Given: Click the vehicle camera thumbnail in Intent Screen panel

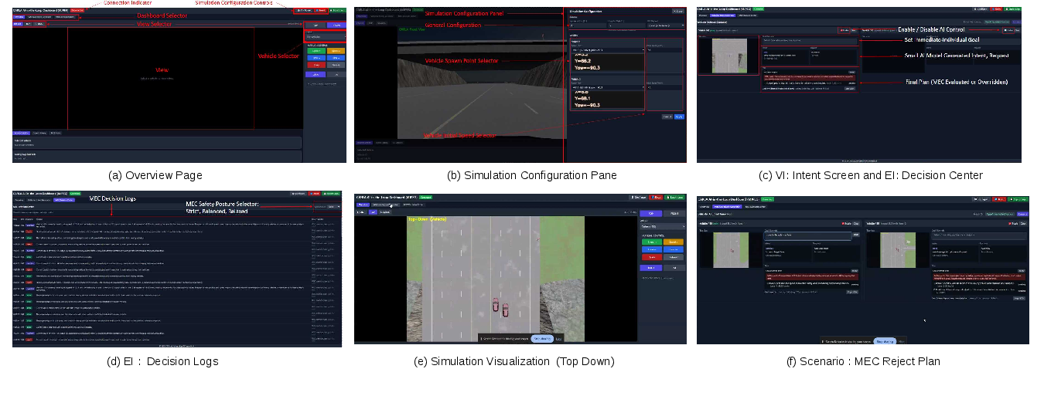Looking at the screenshot, I should point(728,55).
